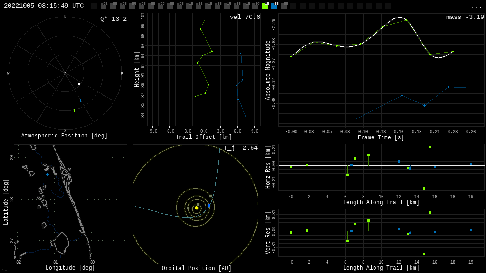The height and width of the screenshot is (273, 486).
Task: Click the blue station plus marker on map
Action: [x=48, y=175]
